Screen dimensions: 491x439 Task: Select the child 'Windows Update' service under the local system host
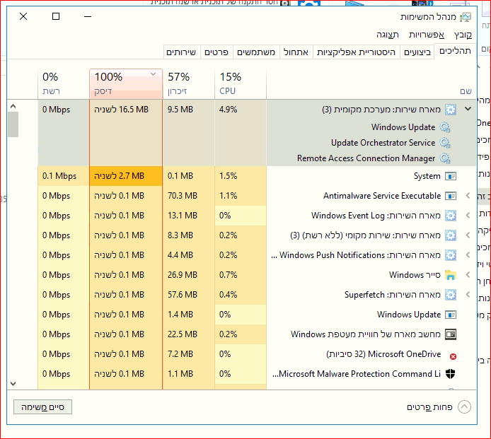(x=403, y=127)
